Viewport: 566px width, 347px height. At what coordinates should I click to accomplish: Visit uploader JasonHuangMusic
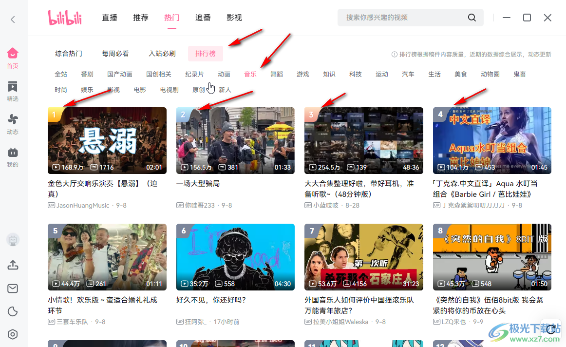coord(83,206)
